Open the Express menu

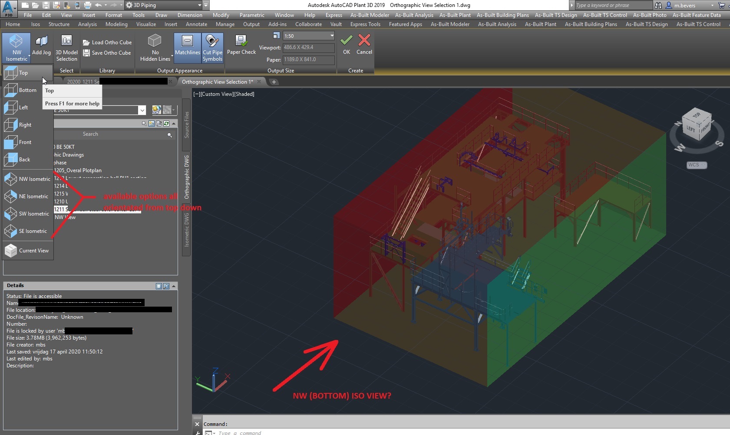334,15
